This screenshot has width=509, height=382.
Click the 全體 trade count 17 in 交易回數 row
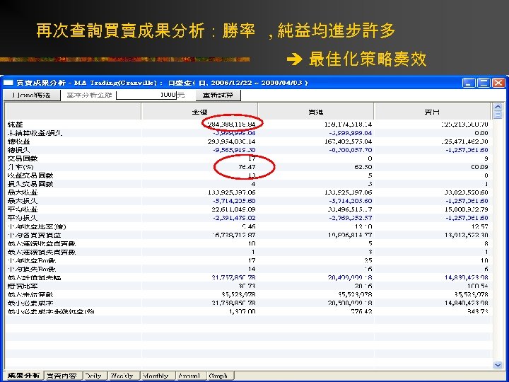[252, 158]
